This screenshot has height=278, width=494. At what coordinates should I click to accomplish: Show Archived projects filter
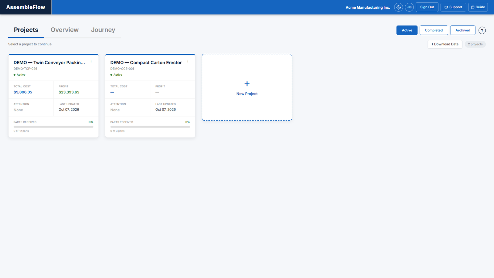tap(463, 30)
